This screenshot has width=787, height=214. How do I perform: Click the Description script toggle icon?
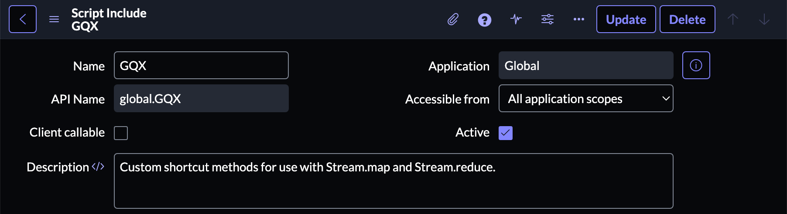pos(98,167)
